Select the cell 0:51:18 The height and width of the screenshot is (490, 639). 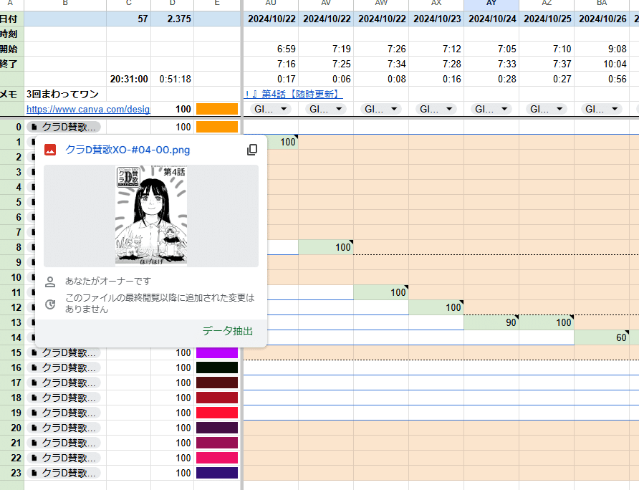[x=173, y=79]
